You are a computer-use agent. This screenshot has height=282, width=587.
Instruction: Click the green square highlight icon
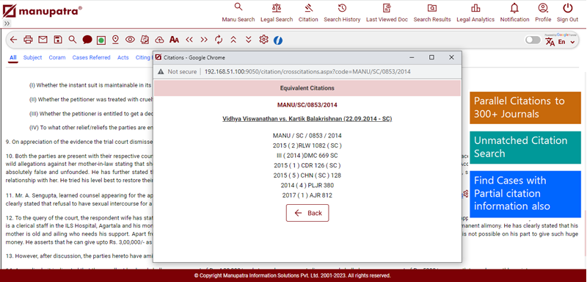(x=101, y=40)
